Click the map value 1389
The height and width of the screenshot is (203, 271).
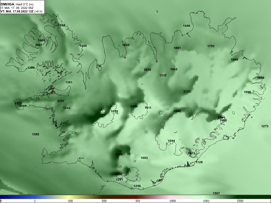31,68
